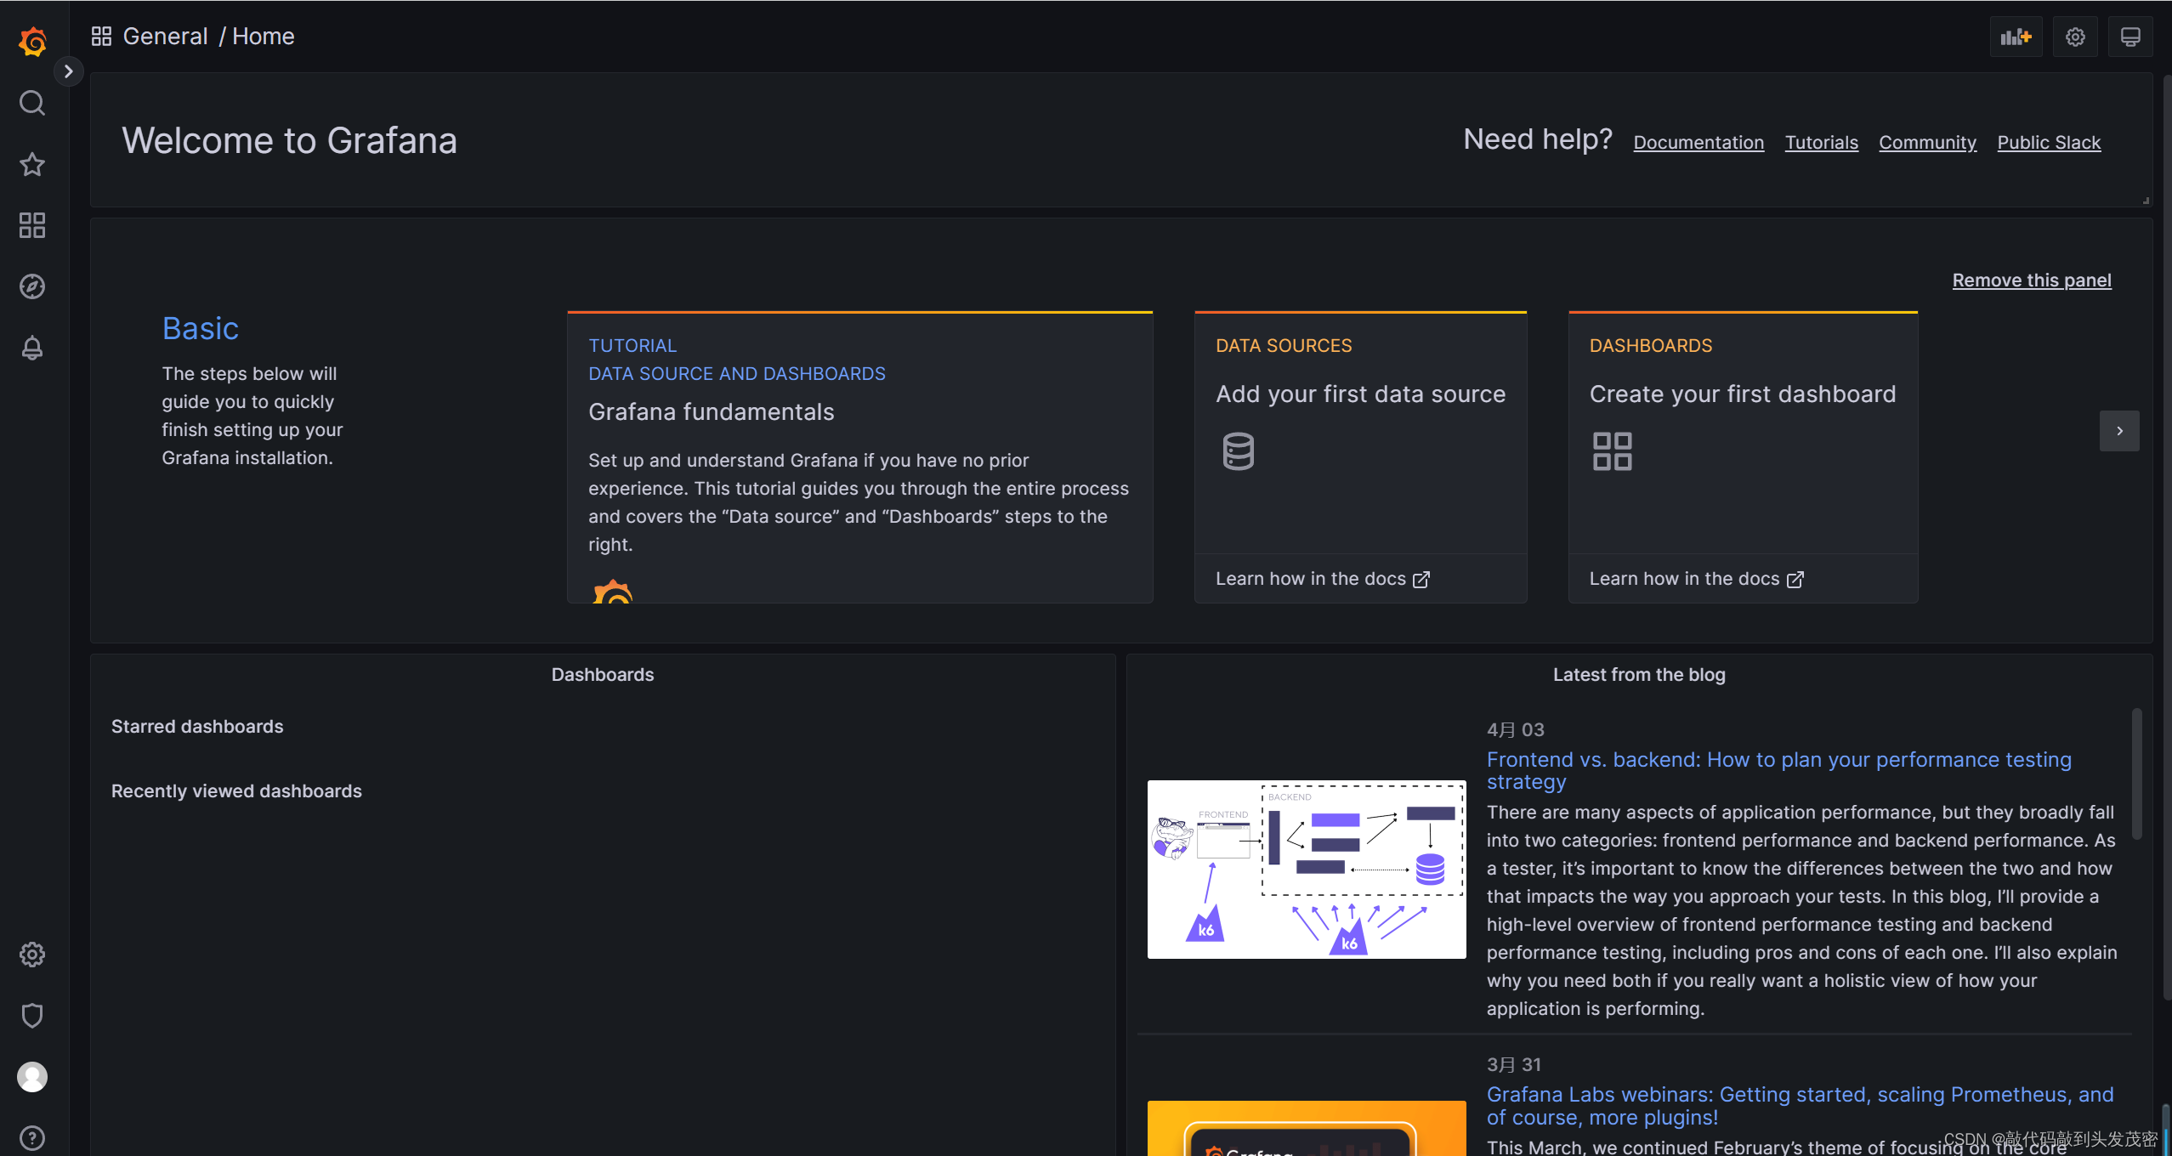The height and width of the screenshot is (1156, 2172).
Task: Open Server Admin shield icon
Action: click(x=32, y=1016)
